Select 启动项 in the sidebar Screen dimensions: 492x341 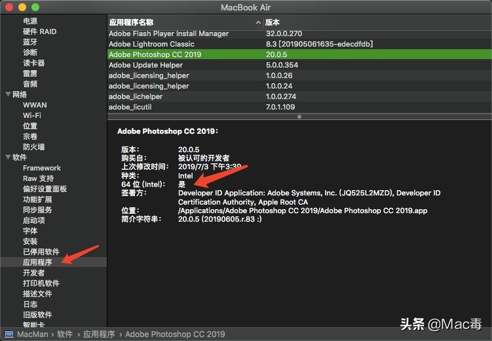coord(33,220)
